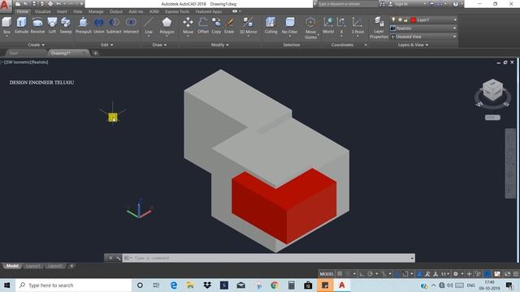This screenshot has height=292, width=520.
Task: Select the Intersect tool
Action: point(131,25)
